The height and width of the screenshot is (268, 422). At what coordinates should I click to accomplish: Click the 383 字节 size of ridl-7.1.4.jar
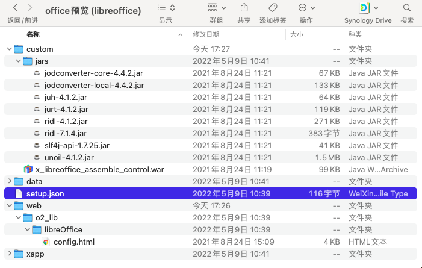click(x=324, y=133)
